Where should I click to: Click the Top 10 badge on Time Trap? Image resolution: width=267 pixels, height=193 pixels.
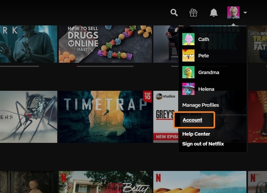148,96
